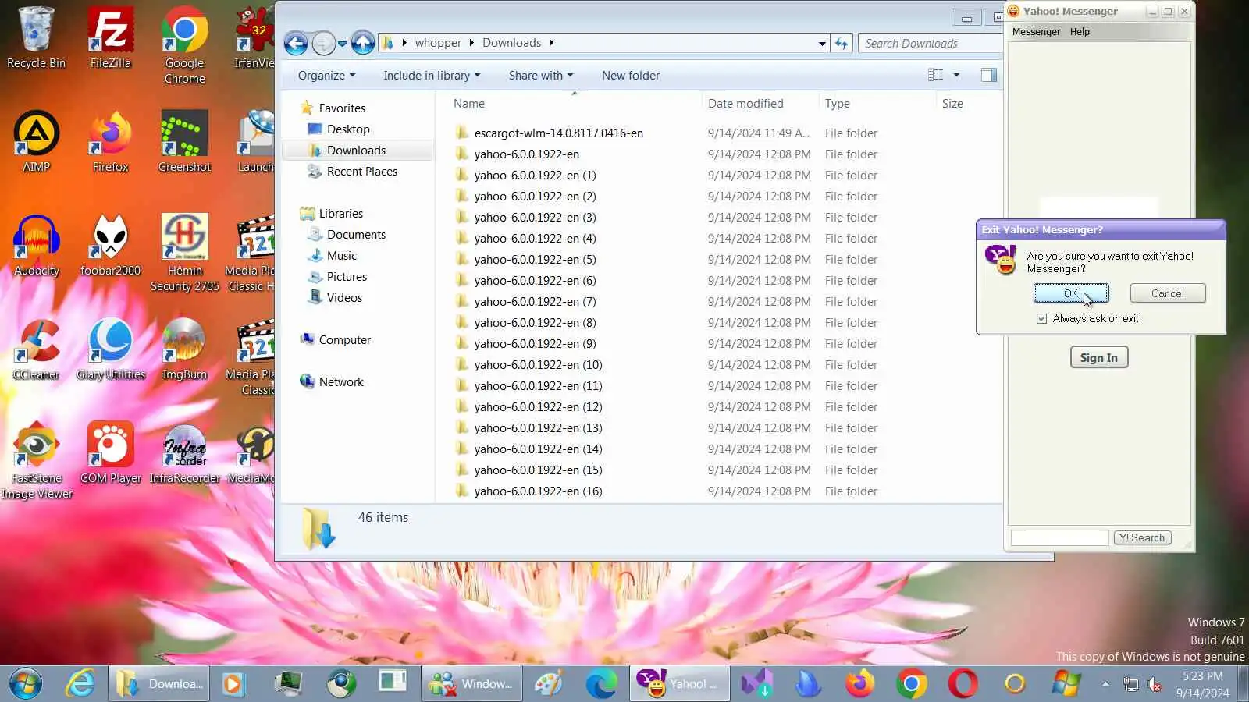Select Network in the navigation pane
The width and height of the screenshot is (1249, 702).
(x=341, y=381)
